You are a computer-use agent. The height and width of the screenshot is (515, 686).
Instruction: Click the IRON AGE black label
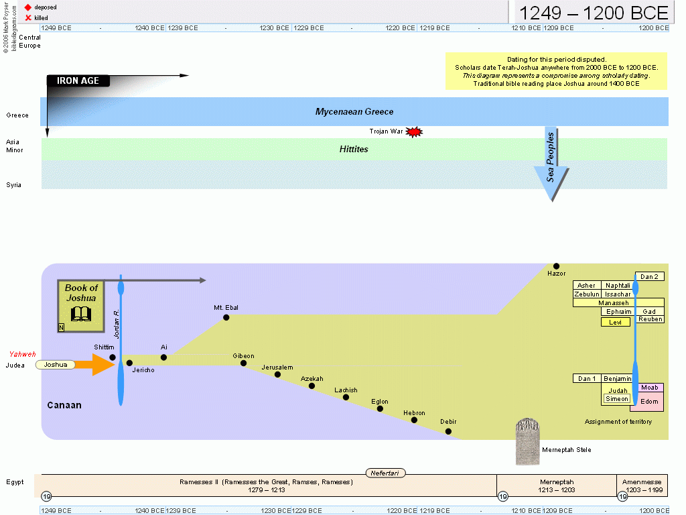(78, 81)
